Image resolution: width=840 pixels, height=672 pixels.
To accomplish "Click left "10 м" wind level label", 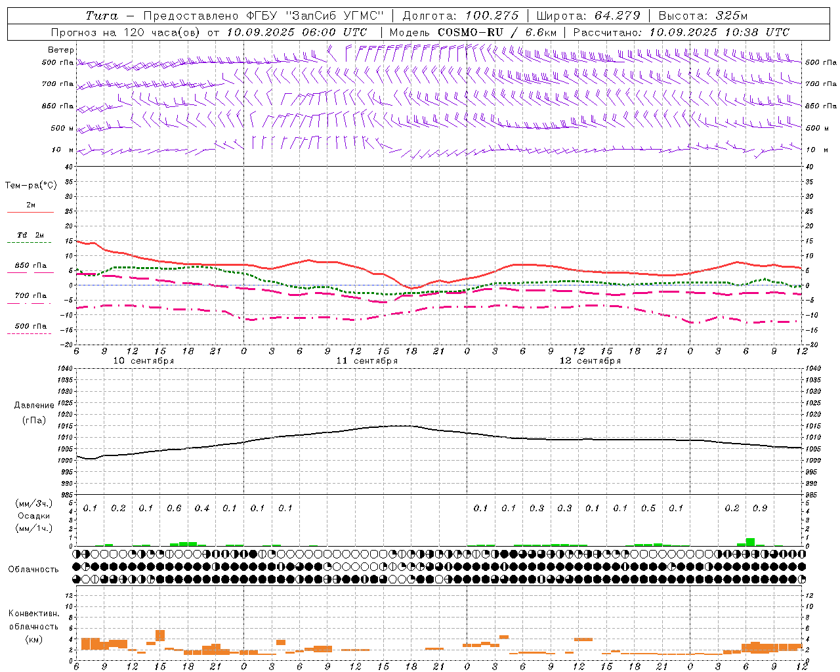I will click(x=62, y=150).
